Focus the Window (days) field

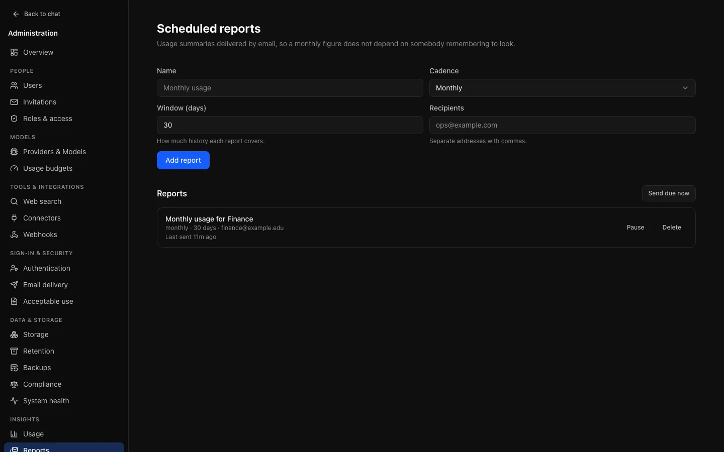(x=290, y=125)
